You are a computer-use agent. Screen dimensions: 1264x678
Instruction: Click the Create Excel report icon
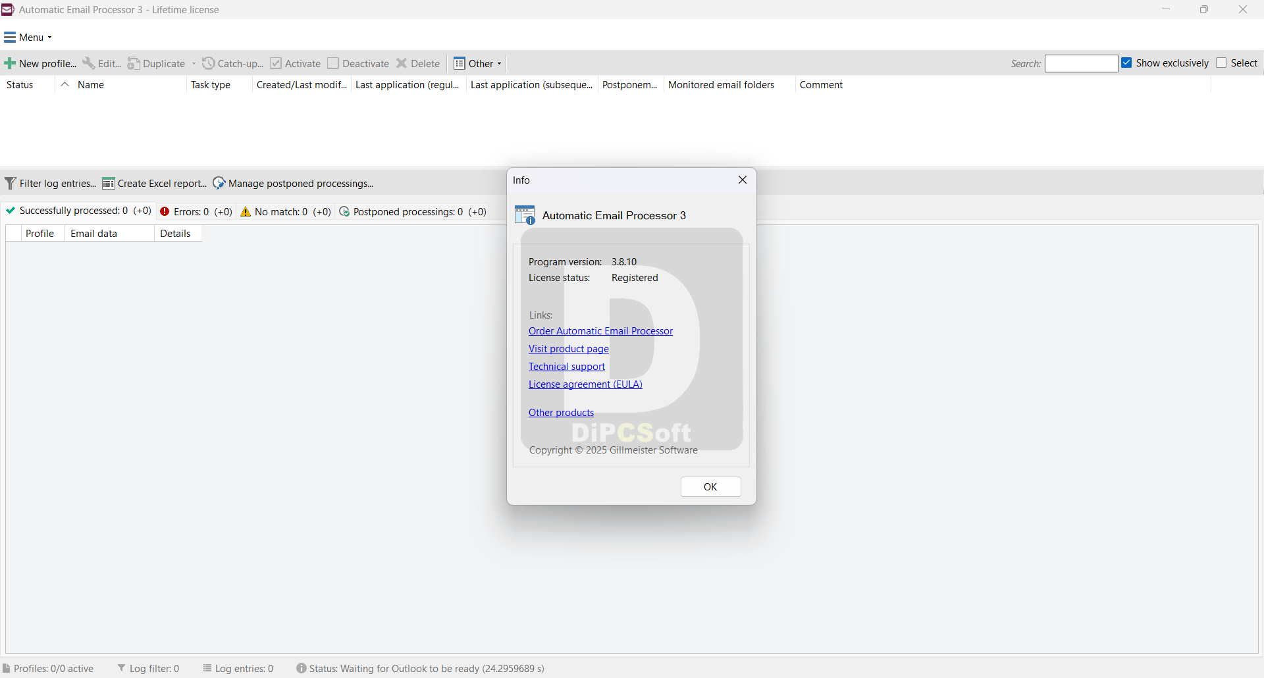[109, 184]
